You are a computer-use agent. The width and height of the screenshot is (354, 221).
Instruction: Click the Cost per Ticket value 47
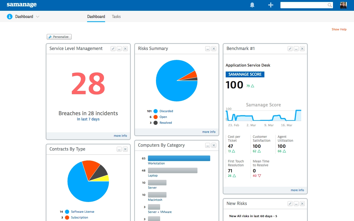pyautogui.click(x=230, y=146)
